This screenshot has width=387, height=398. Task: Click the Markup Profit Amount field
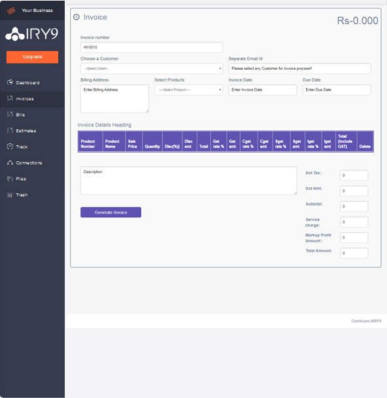click(354, 237)
